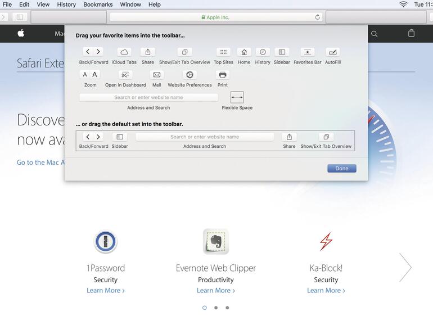
Task: Select the AutoFill pencil icon
Action: (x=333, y=52)
